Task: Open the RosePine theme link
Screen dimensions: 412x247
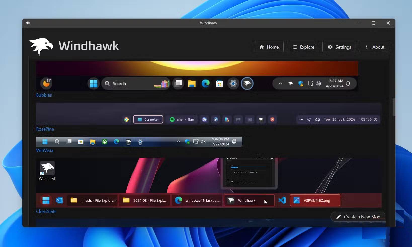Action: pyautogui.click(x=45, y=129)
